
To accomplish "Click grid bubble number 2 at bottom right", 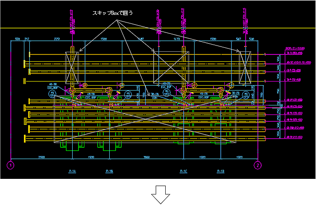I will pos(258,165).
